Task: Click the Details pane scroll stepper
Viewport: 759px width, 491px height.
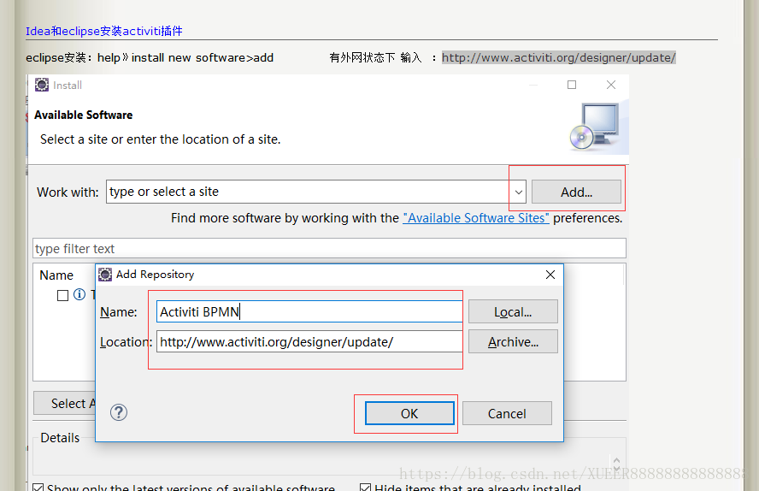Action: pos(616,464)
